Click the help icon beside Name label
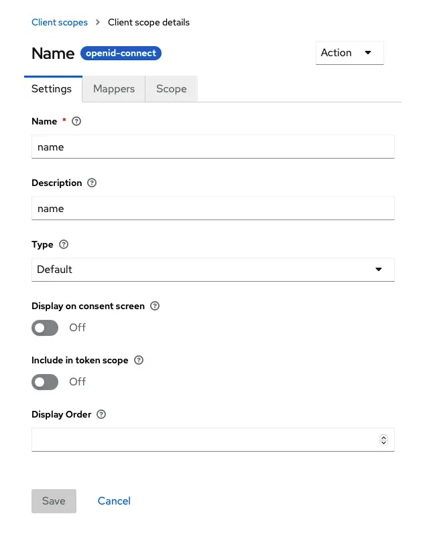 tap(76, 121)
